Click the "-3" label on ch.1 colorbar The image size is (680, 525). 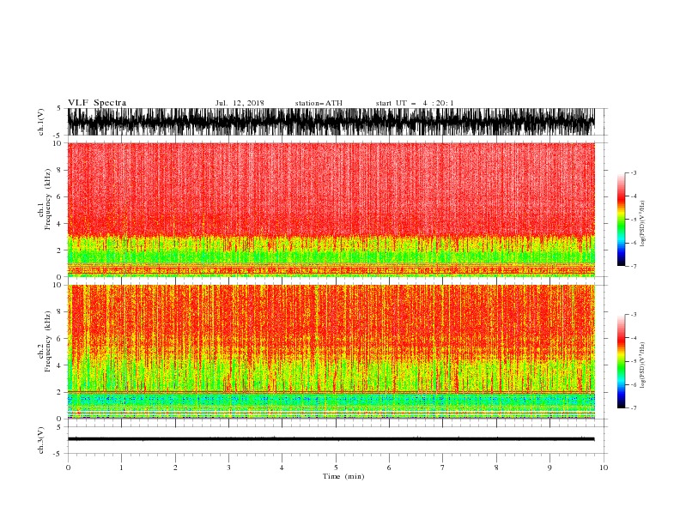coord(634,172)
